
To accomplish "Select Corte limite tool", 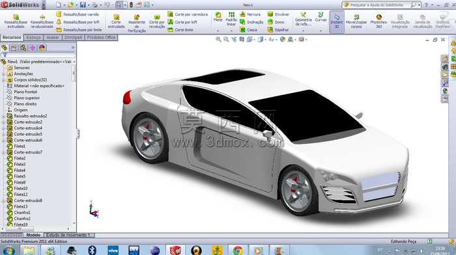I will (180, 30).
